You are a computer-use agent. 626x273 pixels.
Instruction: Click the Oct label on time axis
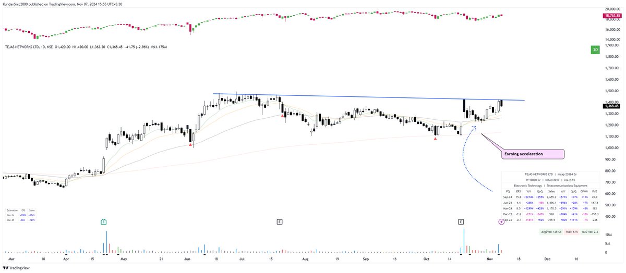(426, 258)
